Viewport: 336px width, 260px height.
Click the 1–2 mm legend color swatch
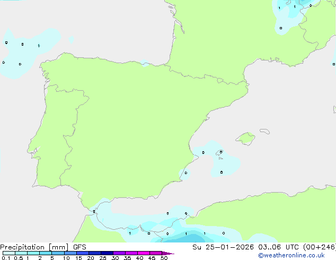[x=33, y=253]
